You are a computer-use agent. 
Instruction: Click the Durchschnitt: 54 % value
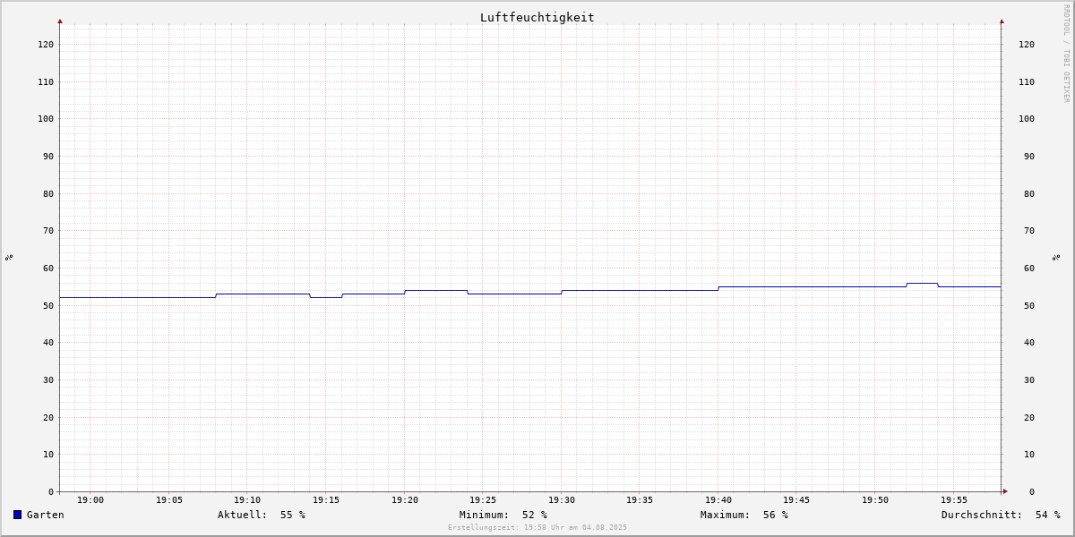[x=1001, y=515]
